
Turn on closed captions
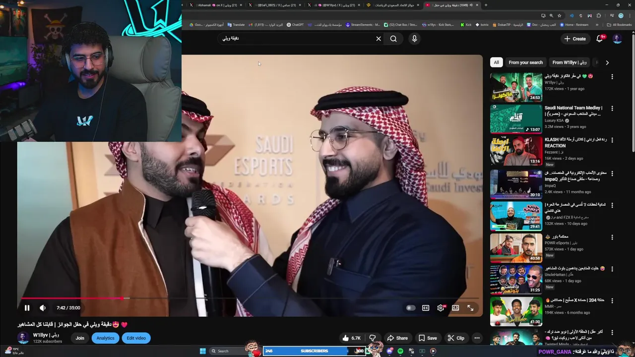pyautogui.click(x=426, y=308)
